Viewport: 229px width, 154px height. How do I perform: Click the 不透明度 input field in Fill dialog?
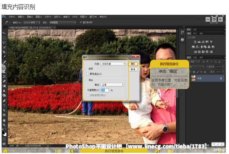(104, 90)
